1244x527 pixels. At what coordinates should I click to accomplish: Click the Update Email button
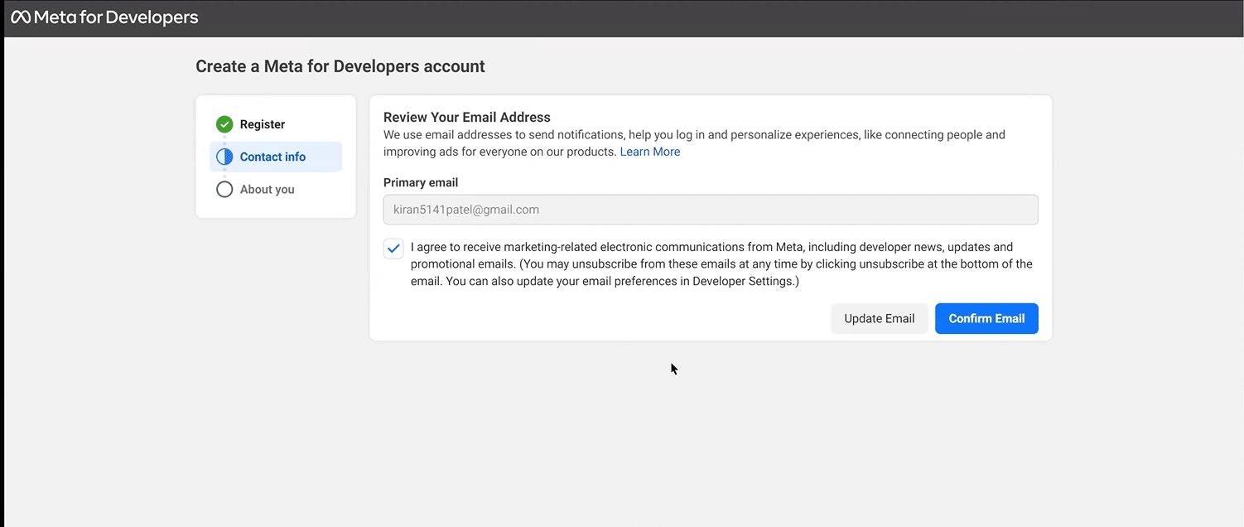pos(880,318)
